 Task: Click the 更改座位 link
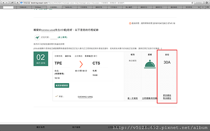click(167, 95)
